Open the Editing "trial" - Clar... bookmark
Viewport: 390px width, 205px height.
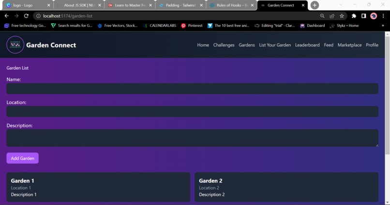(275, 26)
